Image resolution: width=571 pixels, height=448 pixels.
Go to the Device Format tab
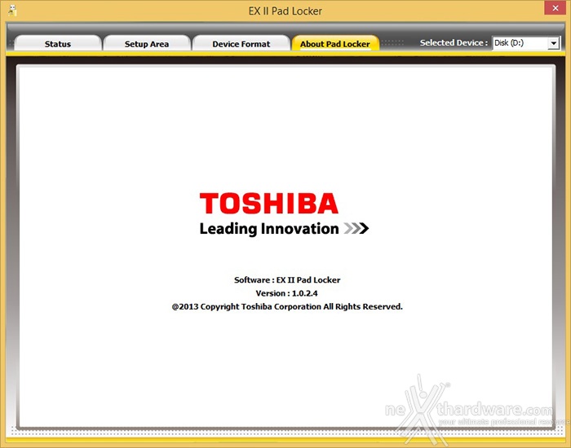pos(241,44)
